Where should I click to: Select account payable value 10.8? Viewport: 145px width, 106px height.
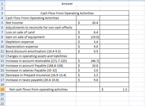tap(88, 66)
